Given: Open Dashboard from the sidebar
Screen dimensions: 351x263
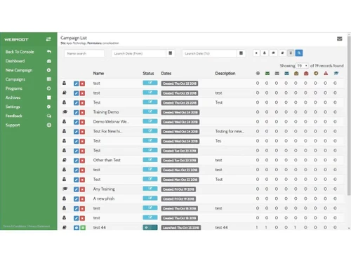Looking at the screenshot, I should [28, 61].
